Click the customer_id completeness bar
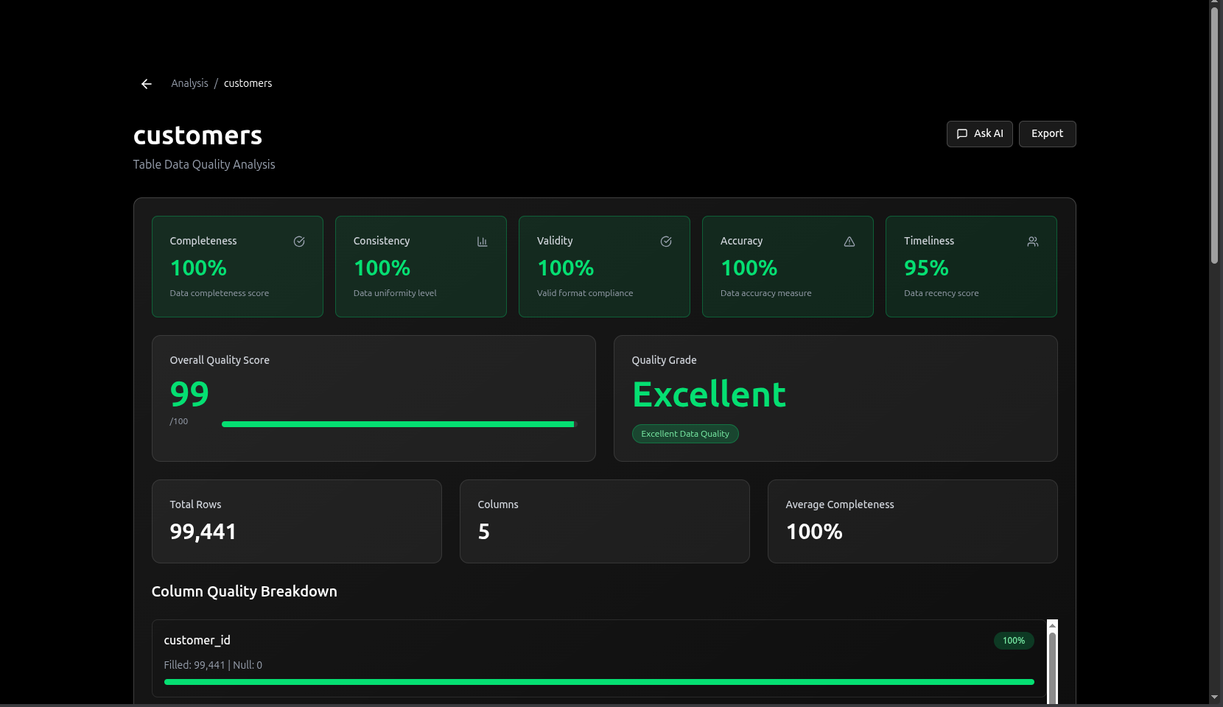The width and height of the screenshot is (1223, 707). coord(598,682)
